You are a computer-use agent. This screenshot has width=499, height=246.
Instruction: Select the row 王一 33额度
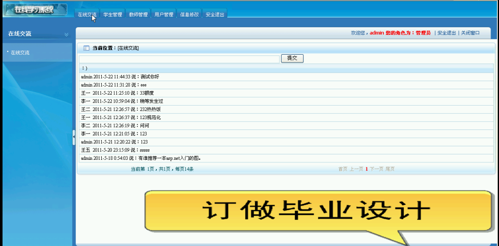pyautogui.click(x=286, y=93)
